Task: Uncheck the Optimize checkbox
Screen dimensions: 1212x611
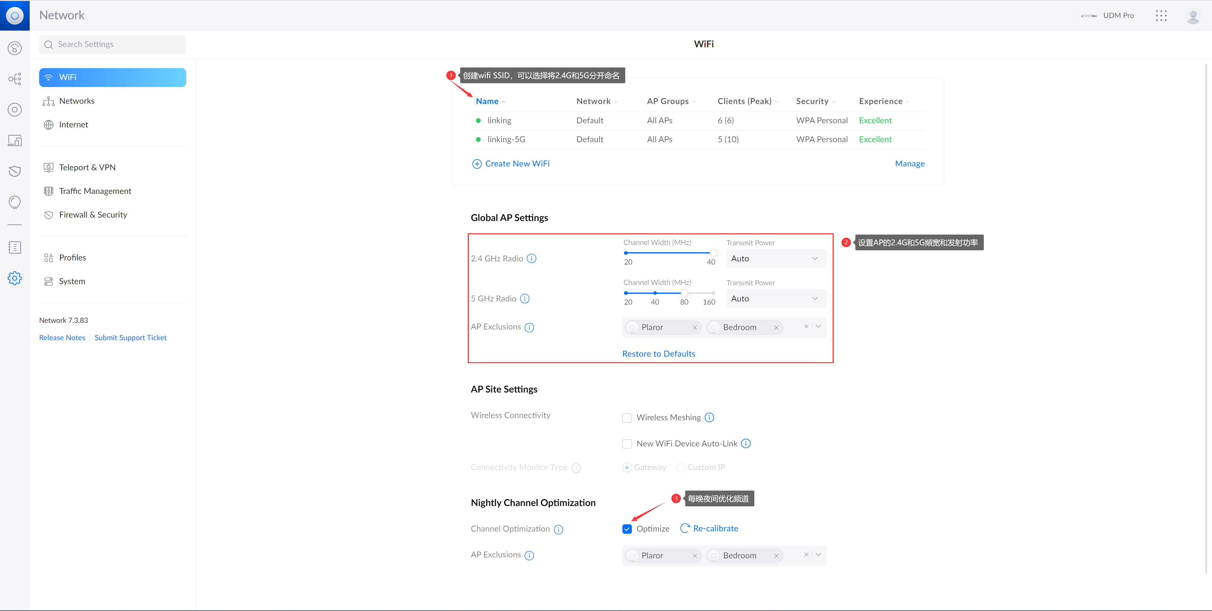Action: [627, 529]
